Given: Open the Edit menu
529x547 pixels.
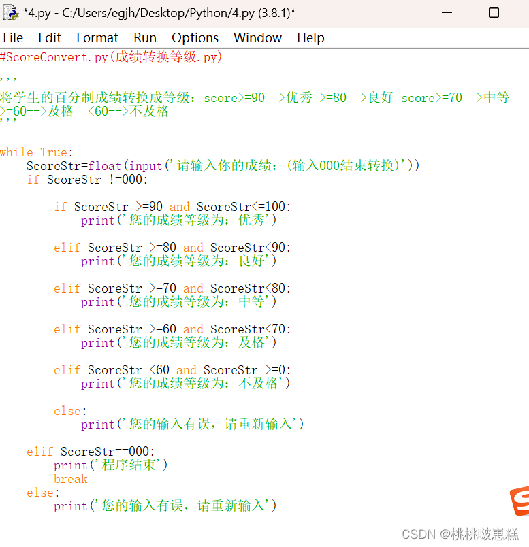Looking at the screenshot, I should (50, 37).
